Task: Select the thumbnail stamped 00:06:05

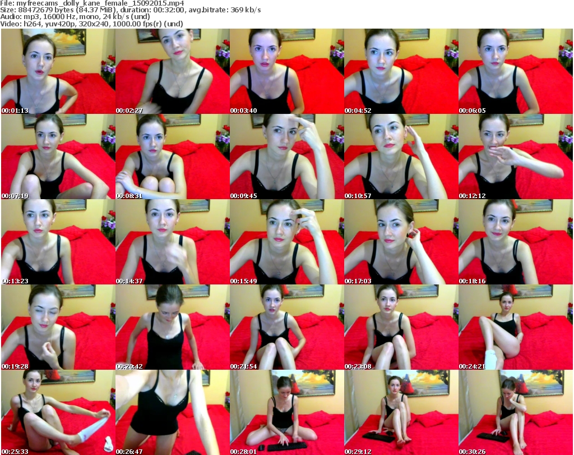Action: (516, 71)
